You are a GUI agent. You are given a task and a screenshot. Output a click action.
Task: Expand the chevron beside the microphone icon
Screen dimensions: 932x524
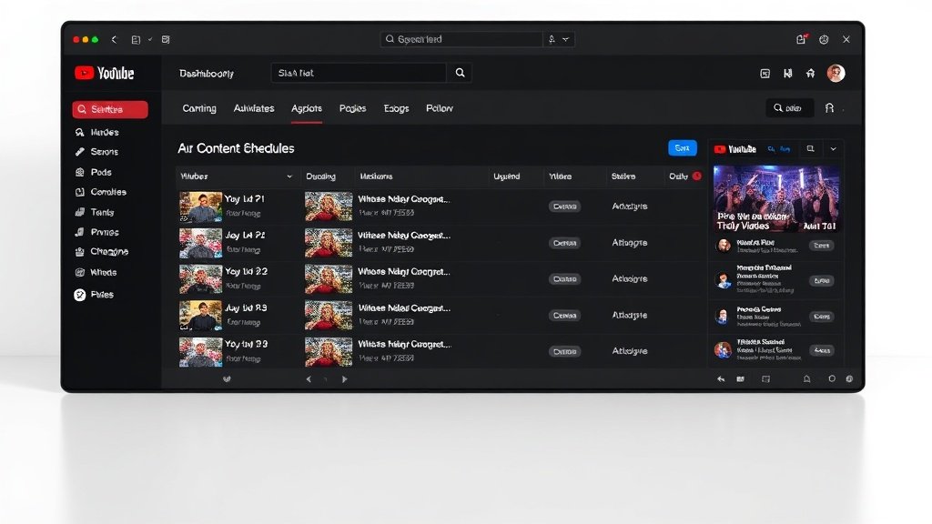click(x=566, y=39)
